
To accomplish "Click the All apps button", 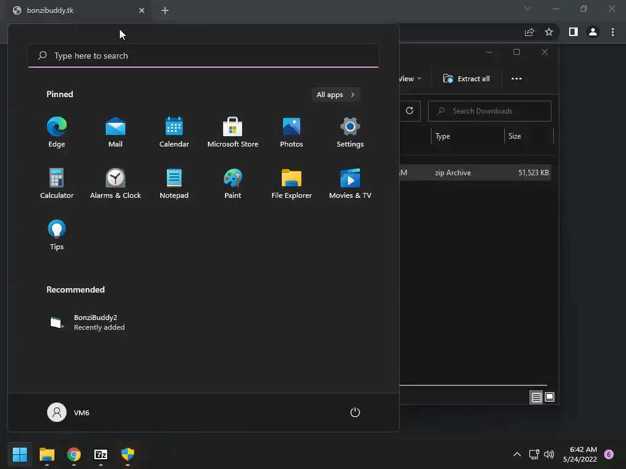I will (x=336, y=95).
